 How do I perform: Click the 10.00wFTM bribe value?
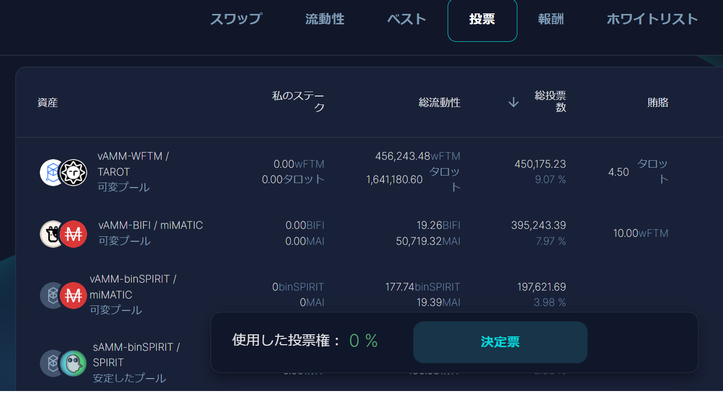[641, 233]
